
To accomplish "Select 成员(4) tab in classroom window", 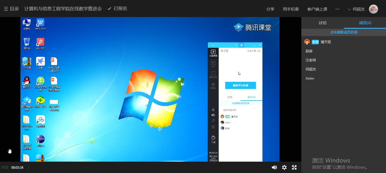I will pos(251,97).
